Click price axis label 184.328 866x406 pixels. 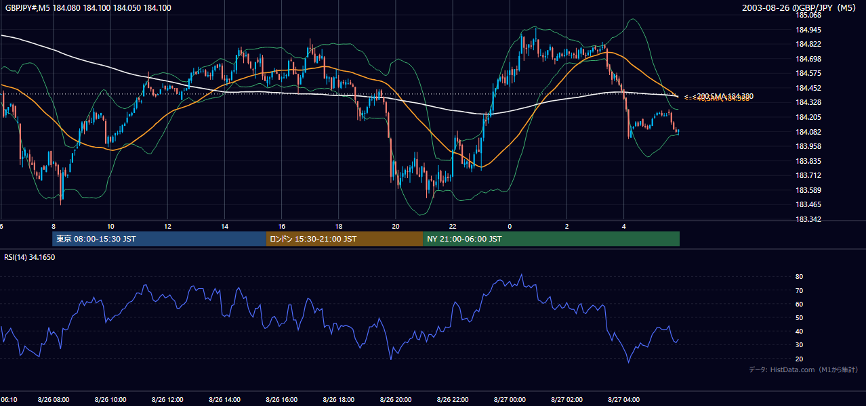(809, 102)
